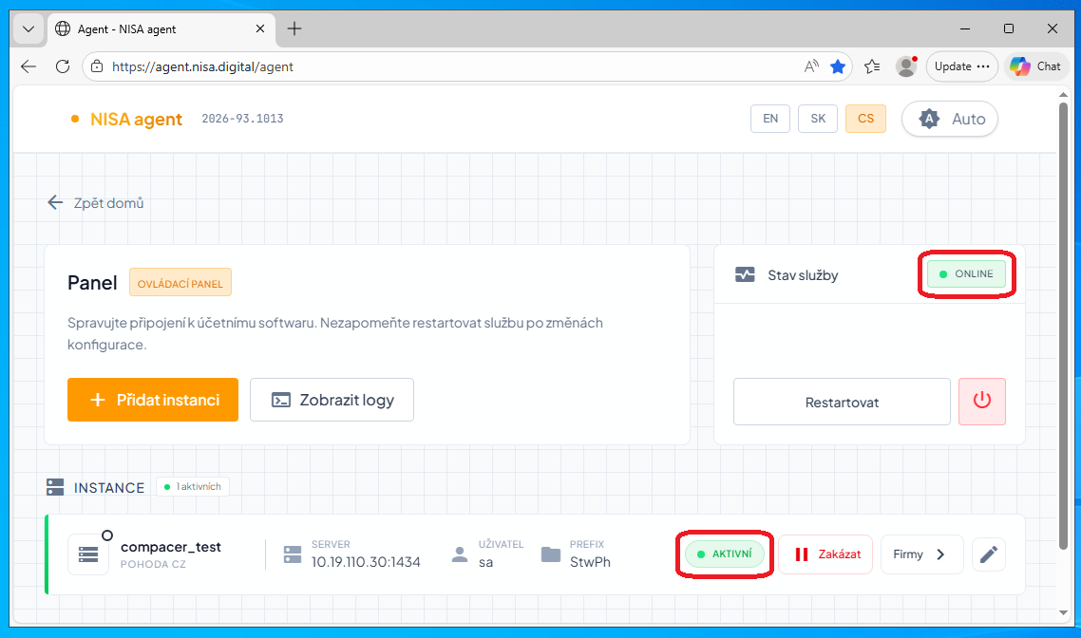Click the compacer_test database instance icon
Image resolution: width=1081 pixels, height=638 pixels.
pos(88,554)
